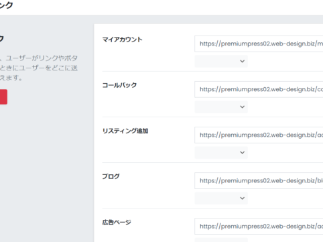Select the ブログ label text

pos(111,176)
